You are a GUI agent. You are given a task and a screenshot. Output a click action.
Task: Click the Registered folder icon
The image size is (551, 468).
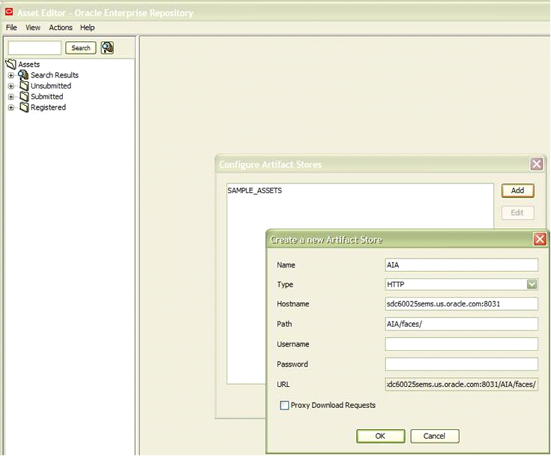click(24, 107)
